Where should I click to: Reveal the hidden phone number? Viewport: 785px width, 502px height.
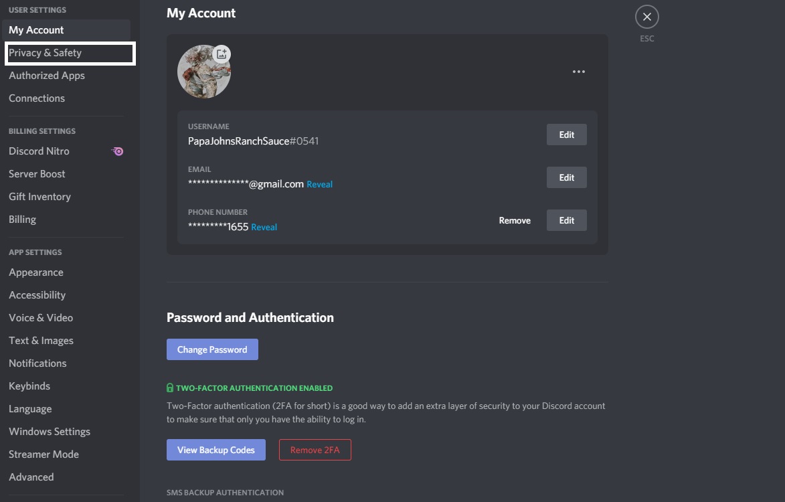pyautogui.click(x=264, y=227)
